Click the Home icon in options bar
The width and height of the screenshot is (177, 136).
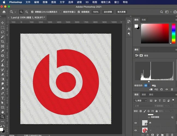4,12
